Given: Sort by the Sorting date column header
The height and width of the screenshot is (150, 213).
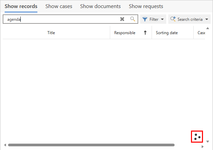Looking at the screenshot, I should coord(167,33).
